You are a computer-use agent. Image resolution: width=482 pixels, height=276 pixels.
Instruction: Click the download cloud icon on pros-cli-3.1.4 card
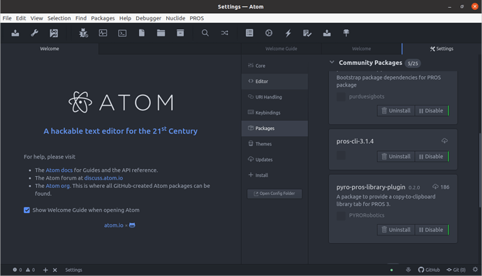click(x=444, y=140)
